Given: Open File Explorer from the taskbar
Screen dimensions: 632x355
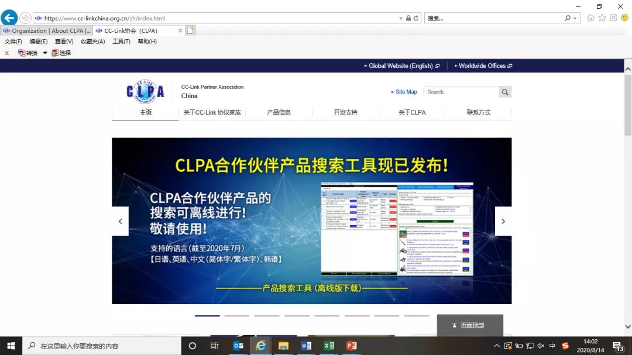Looking at the screenshot, I should (x=283, y=346).
